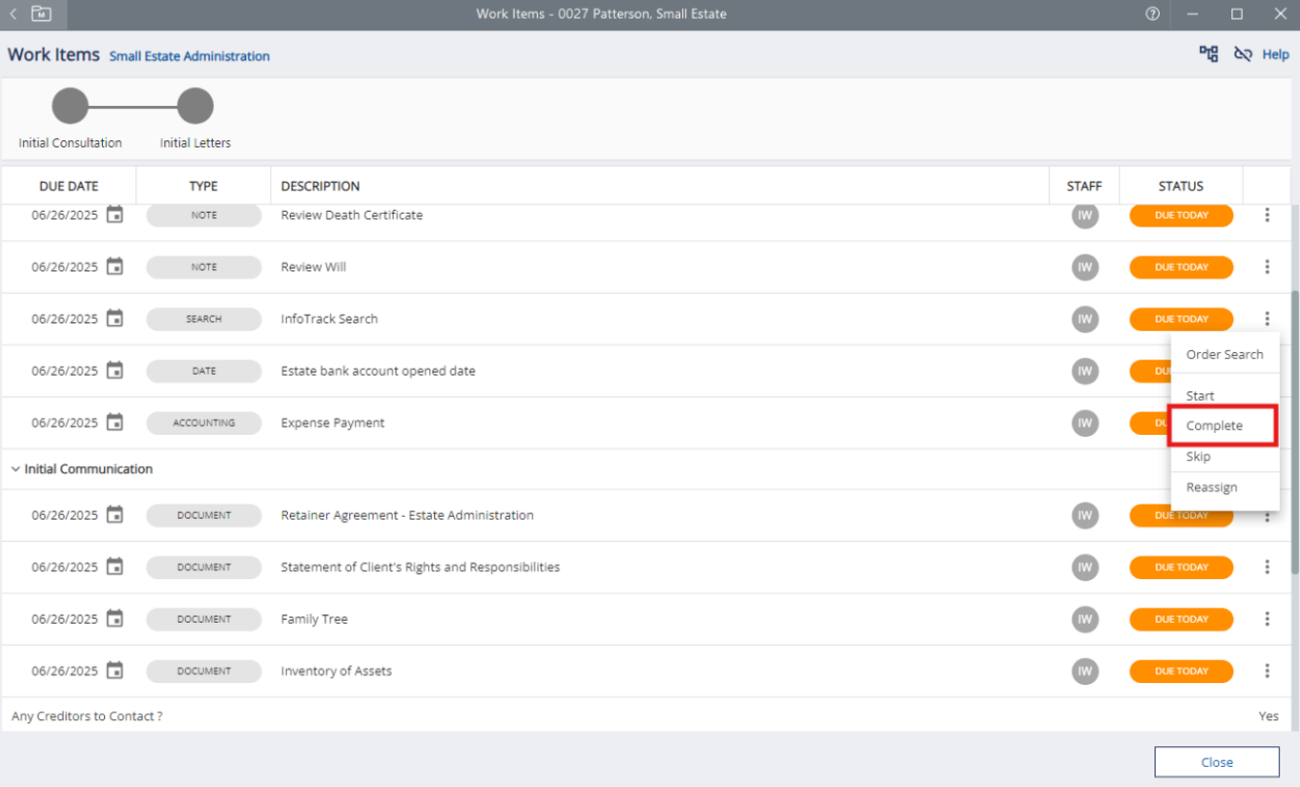Open options menu for Statement of Client's Rights

point(1267,567)
